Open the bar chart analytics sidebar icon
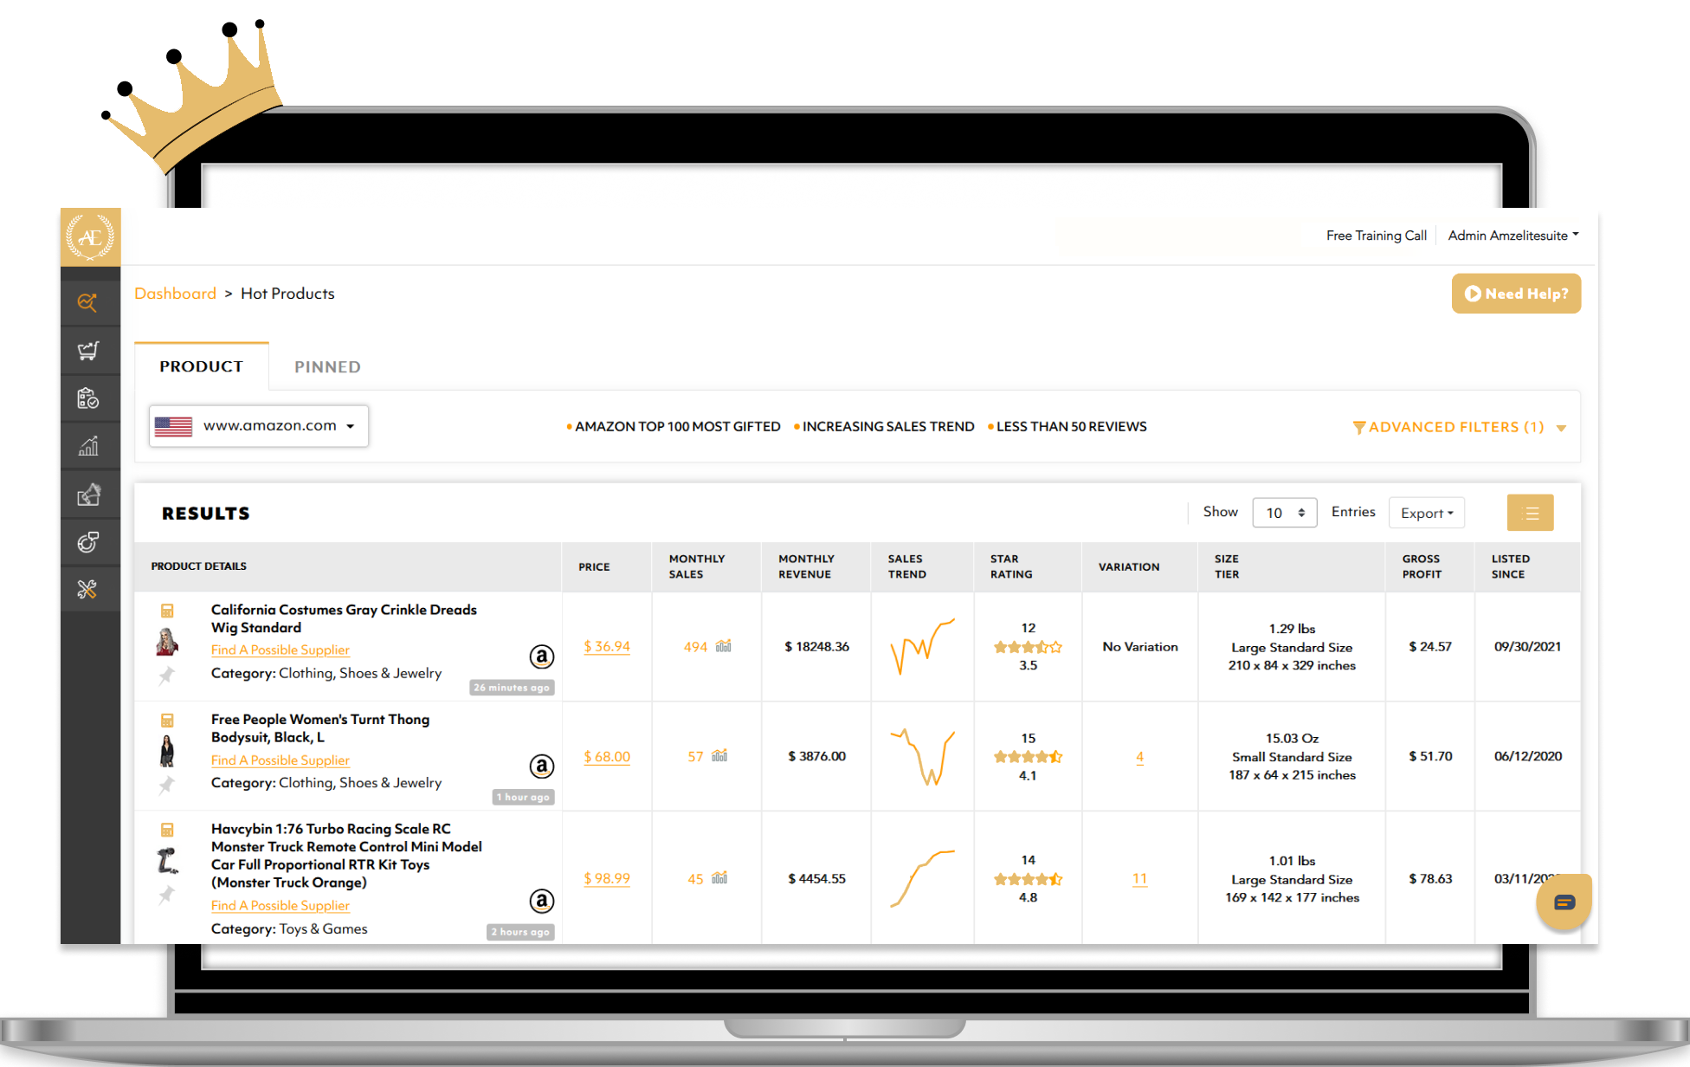 [88, 446]
